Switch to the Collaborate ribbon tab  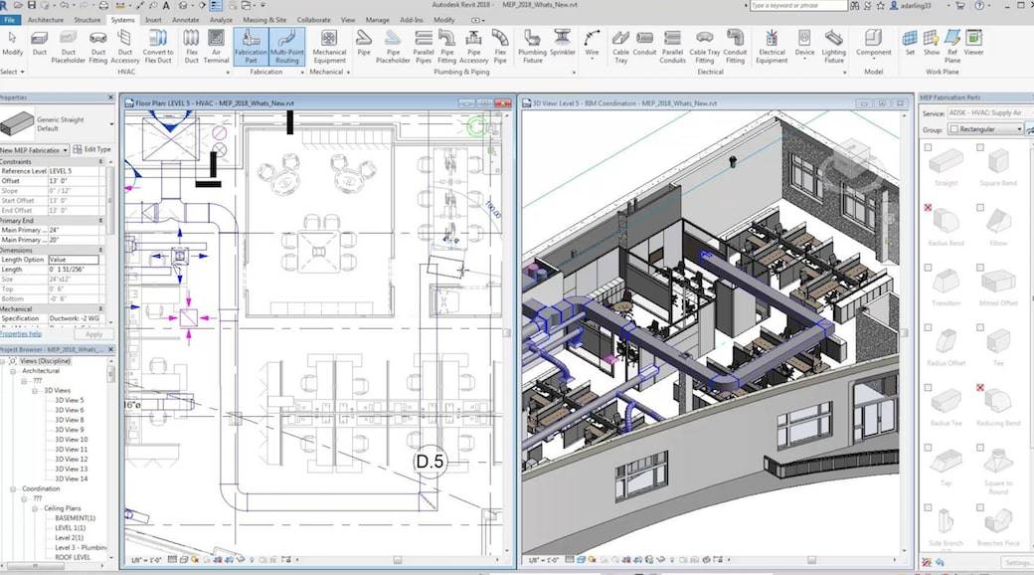314,20
